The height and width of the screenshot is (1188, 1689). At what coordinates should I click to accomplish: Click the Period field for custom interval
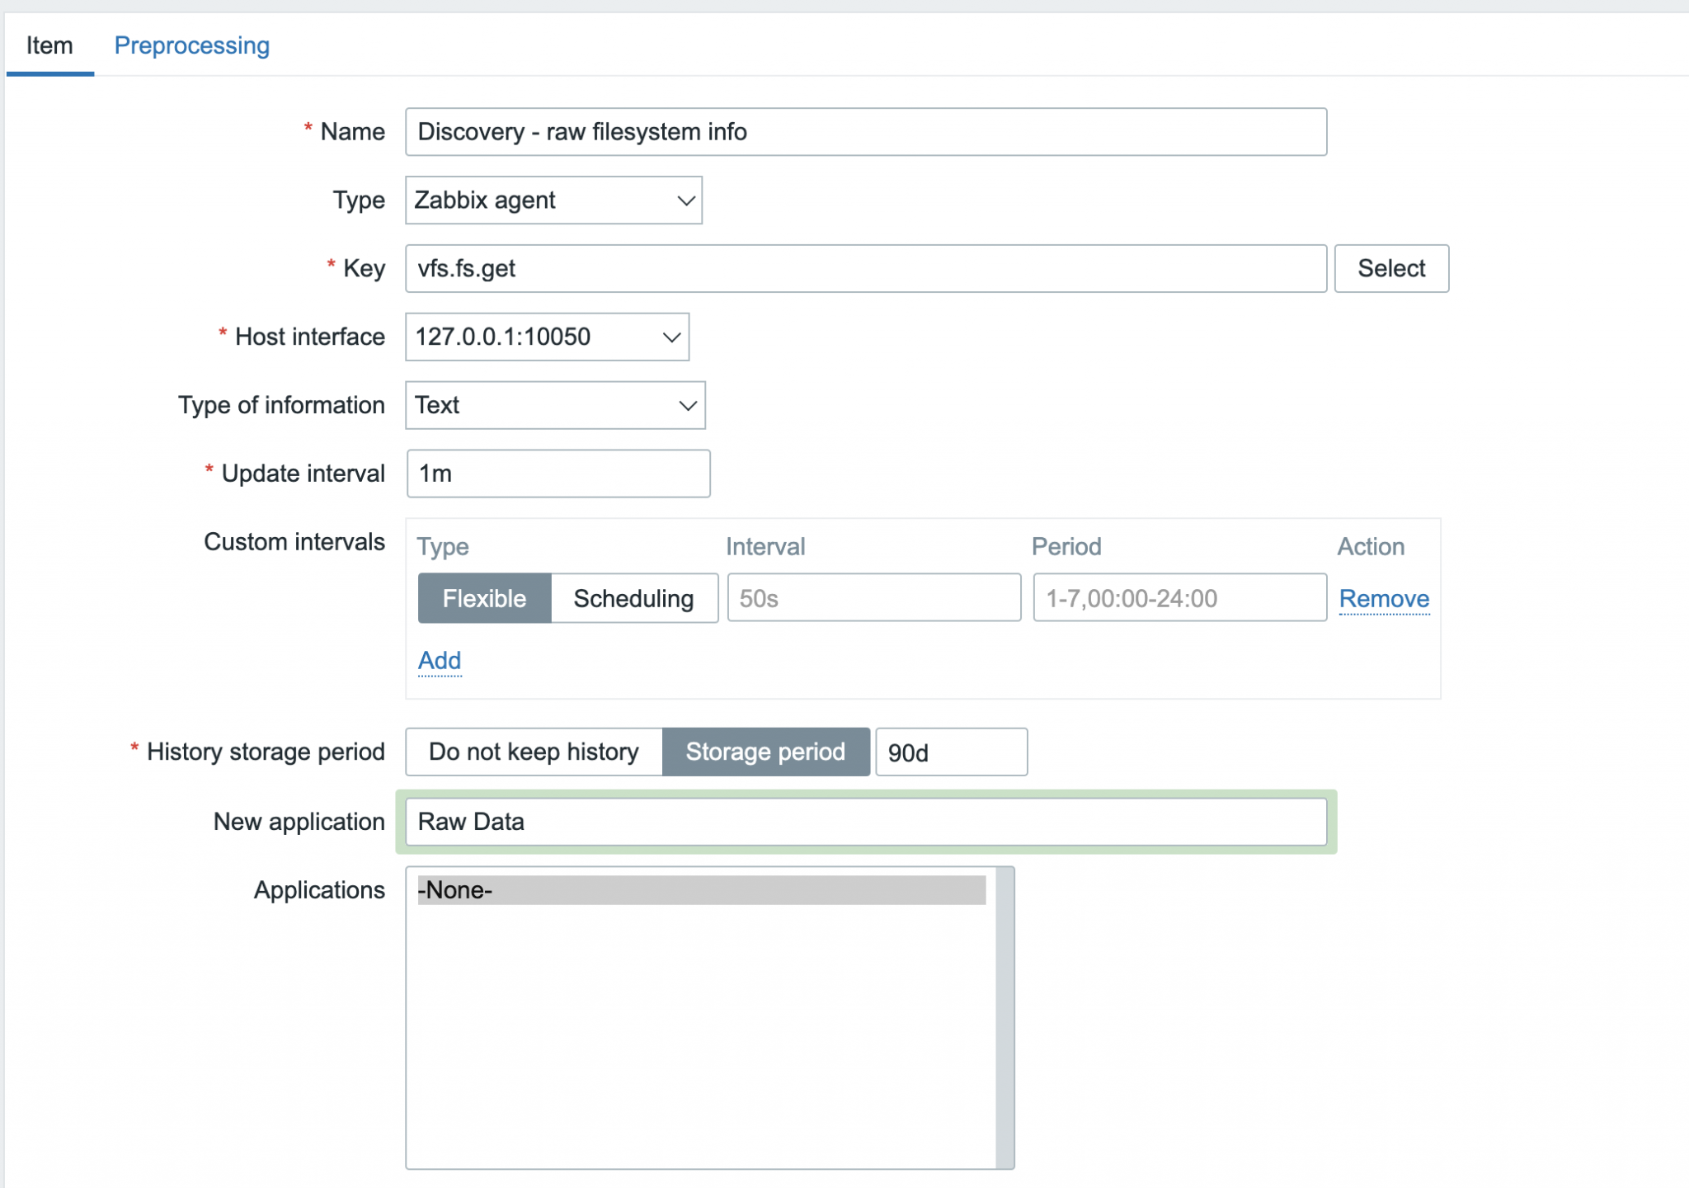click(x=1181, y=597)
